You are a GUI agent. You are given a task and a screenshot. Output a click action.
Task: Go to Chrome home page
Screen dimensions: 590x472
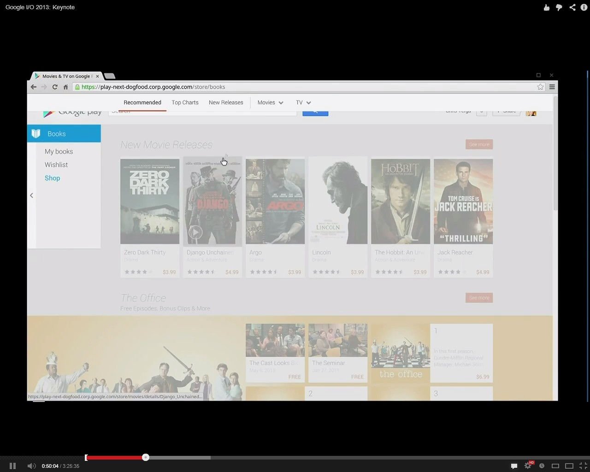(x=65, y=87)
